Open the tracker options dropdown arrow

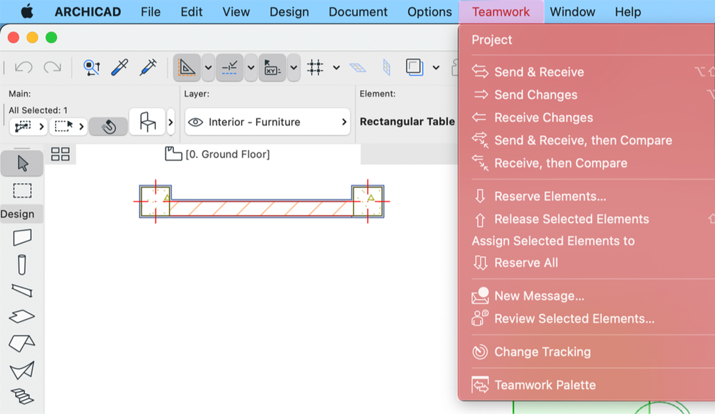[x=293, y=67]
